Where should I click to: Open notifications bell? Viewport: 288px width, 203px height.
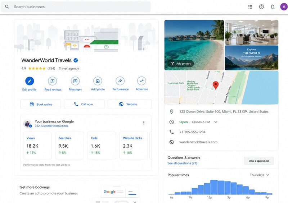click(273, 7)
